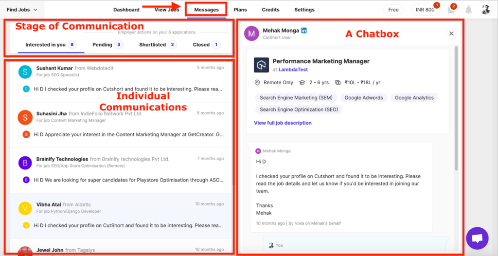Open the notifications bell icon
The image size is (498, 256).
click(468, 10)
